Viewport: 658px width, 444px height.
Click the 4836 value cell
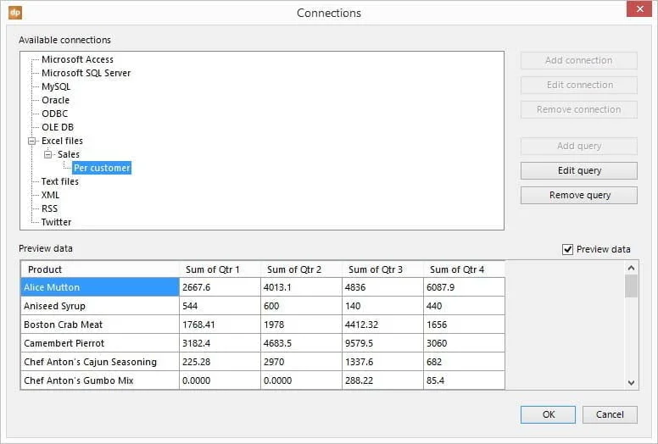click(382, 287)
